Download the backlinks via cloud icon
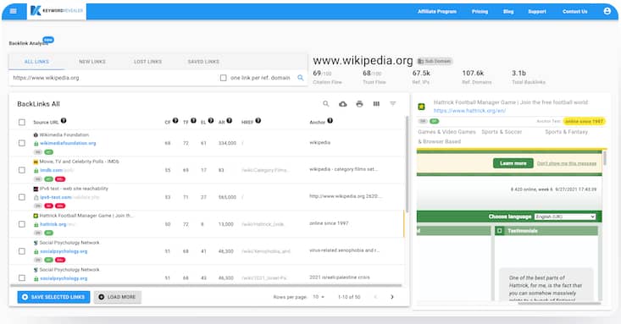 342,104
